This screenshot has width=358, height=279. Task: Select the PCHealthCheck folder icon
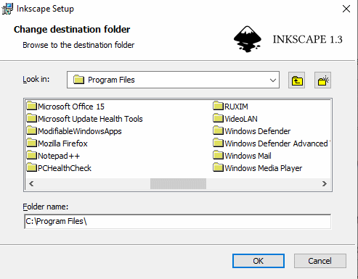[x=31, y=167]
